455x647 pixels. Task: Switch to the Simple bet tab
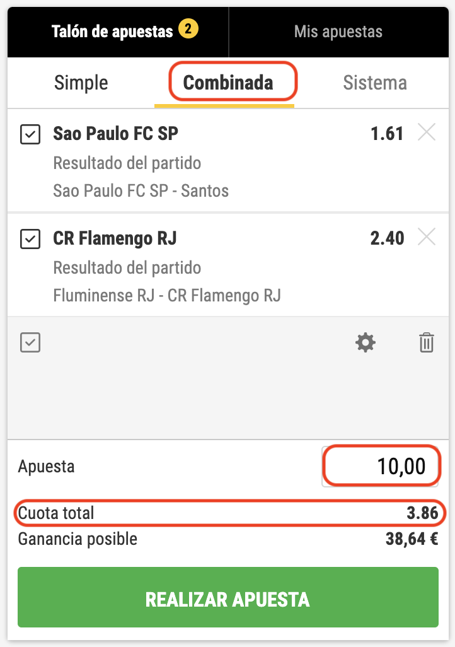click(x=81, y=83)
